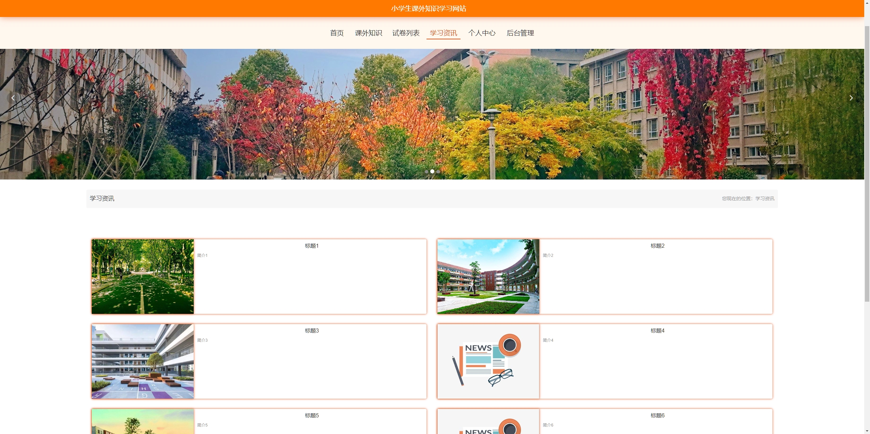This screenshot has width=870, height=434.
Task: Click the breadcrumb 您现在的位置：学习资讯
Action: pyautogui.click(x=748, y=199)
